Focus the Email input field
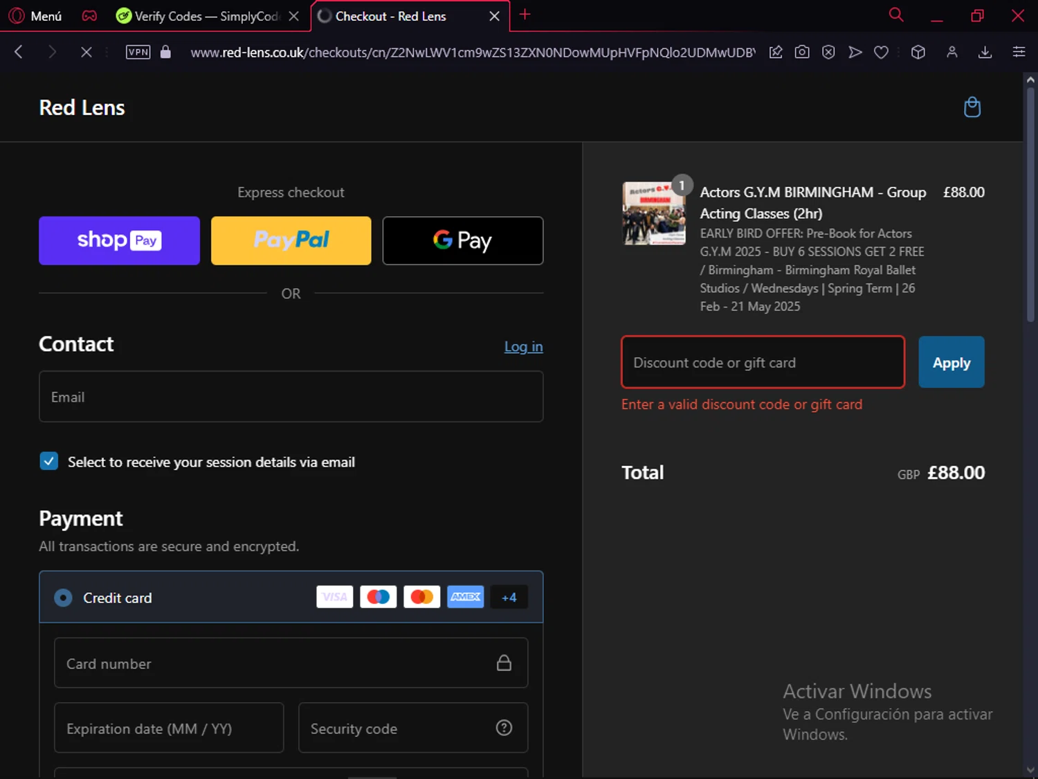 coord(291,397)
